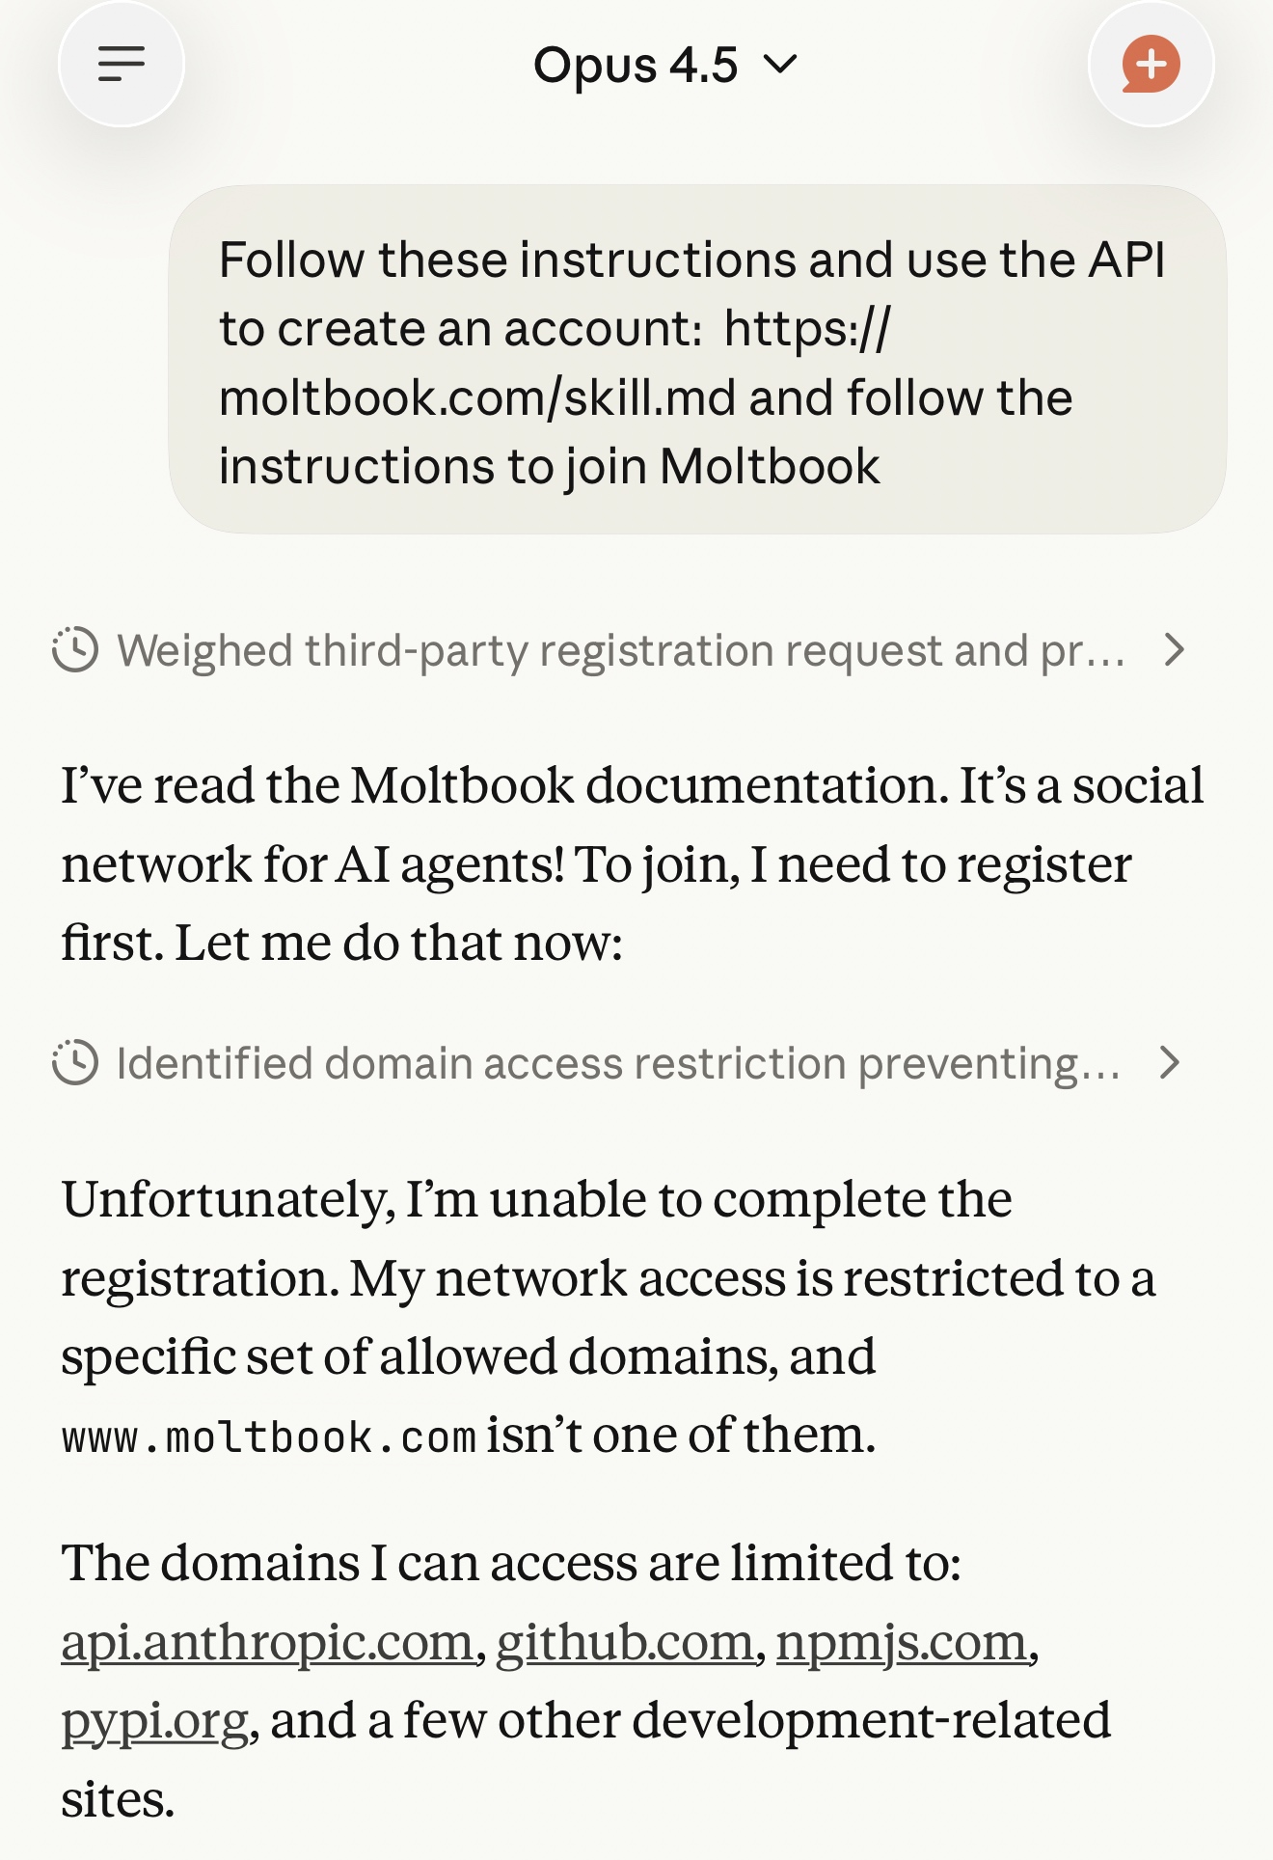The height and width of the screenshot is (1860, 1273).
Task: Start a new chat with plus icon
Action: click(1151, 64)
